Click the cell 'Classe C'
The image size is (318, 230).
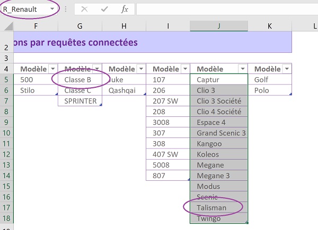[80, 90]
